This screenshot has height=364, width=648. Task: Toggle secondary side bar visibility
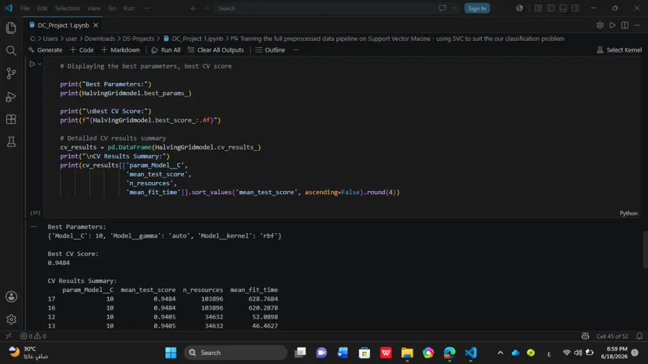(575, 8)
